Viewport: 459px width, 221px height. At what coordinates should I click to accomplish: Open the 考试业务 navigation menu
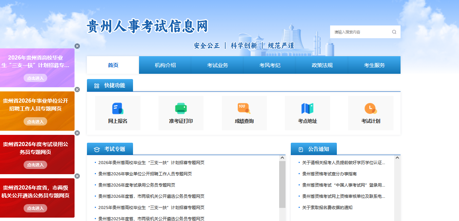point(217,65)
